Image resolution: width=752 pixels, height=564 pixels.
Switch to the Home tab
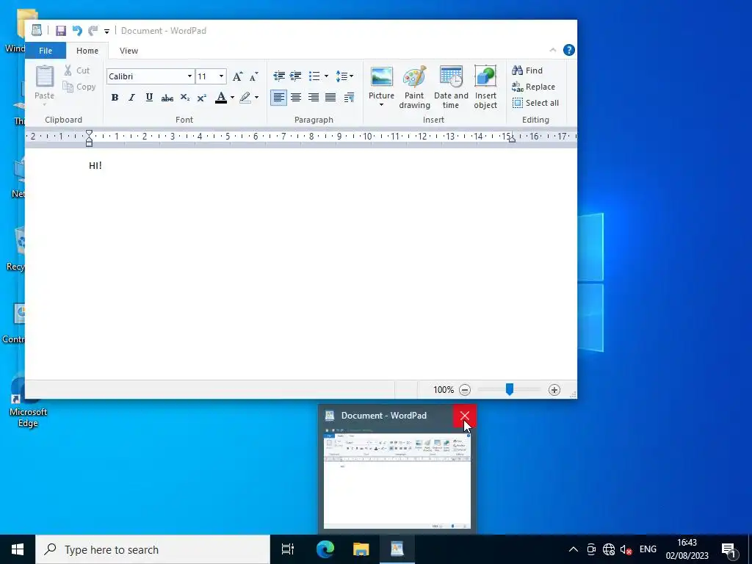87,51
